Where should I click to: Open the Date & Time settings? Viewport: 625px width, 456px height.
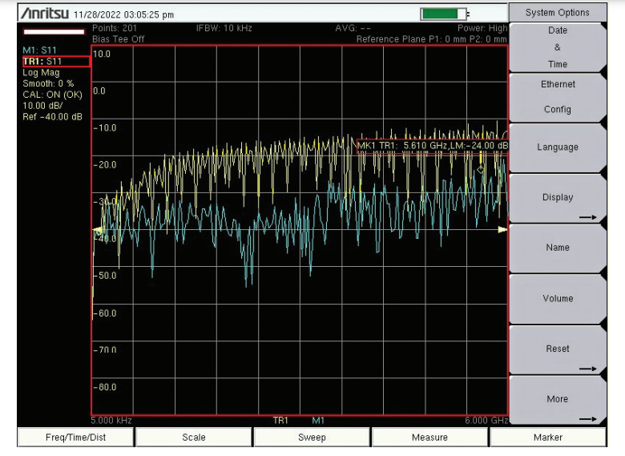pyautogui.click(x=558, y=47)
